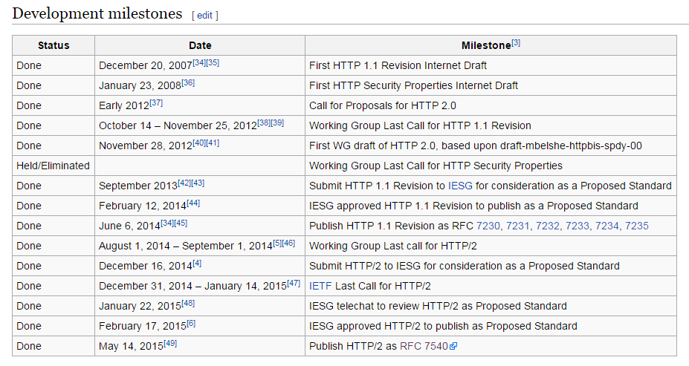The height and width of the screenshot is (366, 689).
Task: Click the 'Development milestones' section heading
Action: coord(97,13)
